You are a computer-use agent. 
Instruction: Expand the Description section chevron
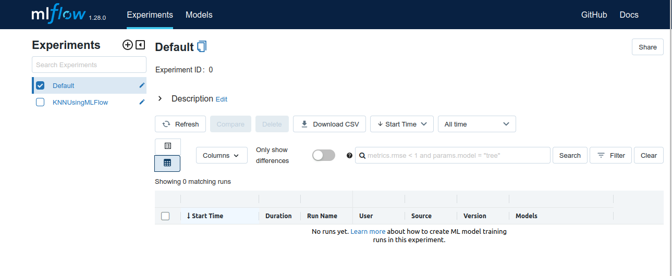(160, 98)
